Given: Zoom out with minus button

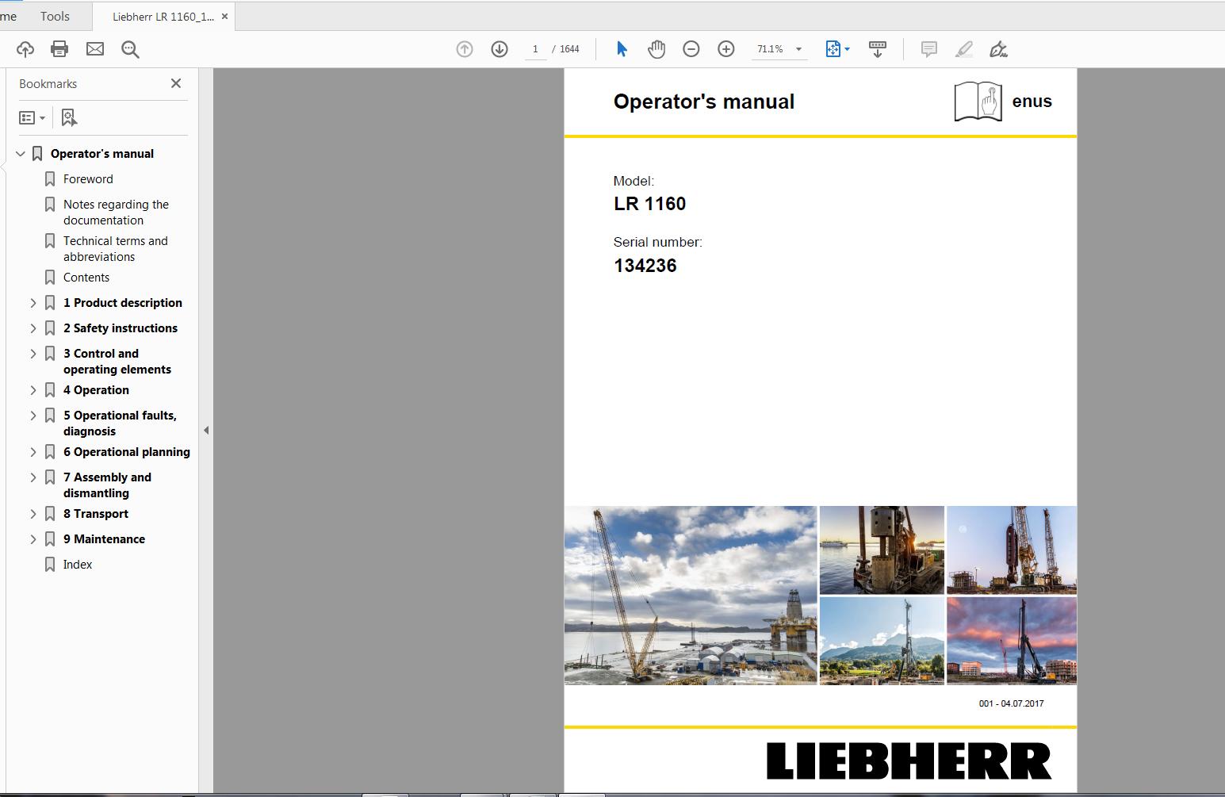Looking at the screenshot, I should 691,49.
